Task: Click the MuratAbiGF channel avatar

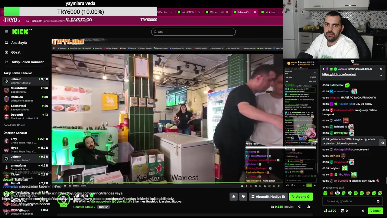Action: pos(6,90)
